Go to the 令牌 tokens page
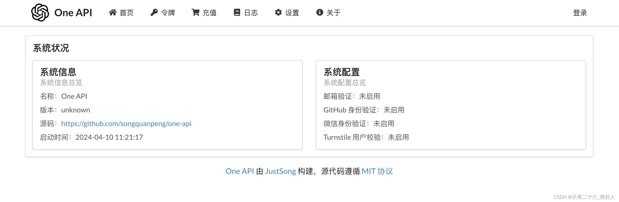Screen dimensions: 619x202 pos(163,13)
